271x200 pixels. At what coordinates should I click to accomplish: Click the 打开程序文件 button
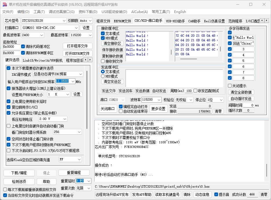pyautogui.click(x=78, y=46)
